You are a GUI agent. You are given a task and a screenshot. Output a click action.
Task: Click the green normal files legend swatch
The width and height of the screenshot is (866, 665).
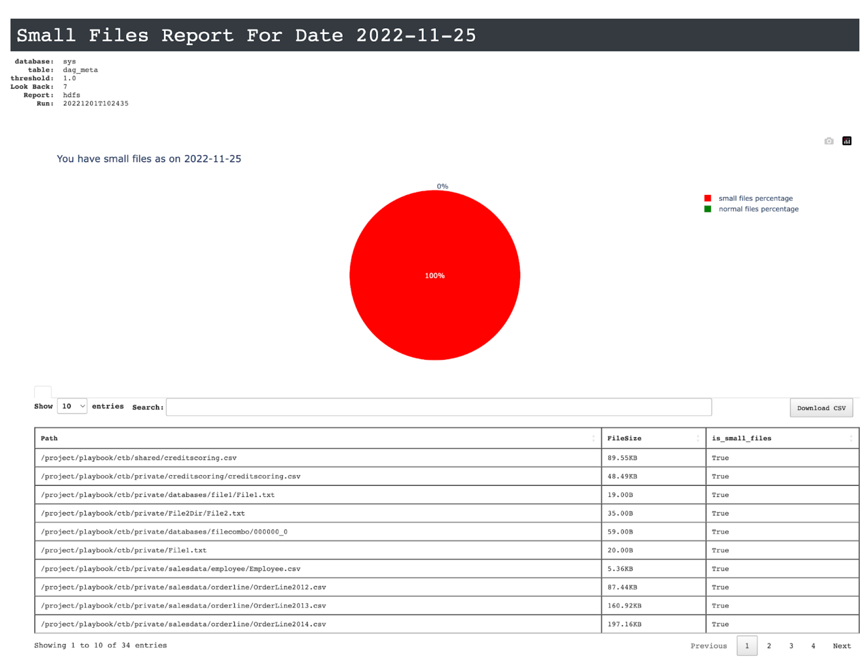click(x=707, y=209)
